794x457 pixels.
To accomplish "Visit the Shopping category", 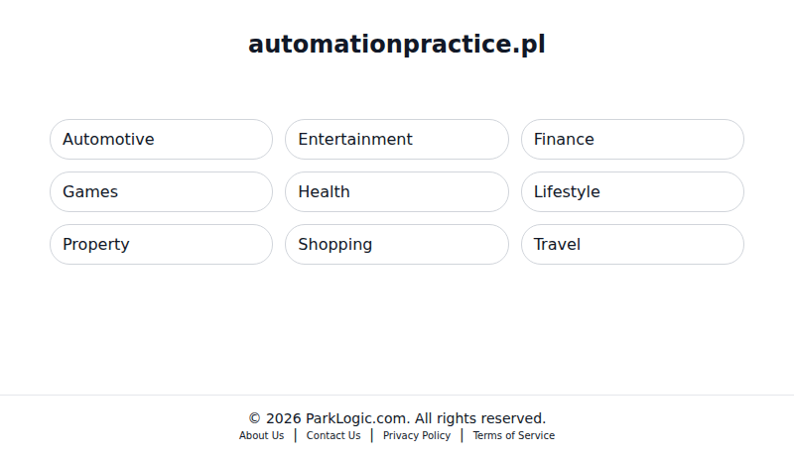I will (396, 245).
